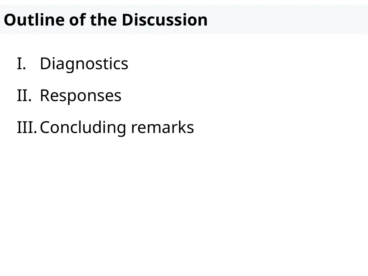The width and height of the screenshot is (368, 276).
Task: Click the Roman numeral "I." marker
Action: point(21,64)
